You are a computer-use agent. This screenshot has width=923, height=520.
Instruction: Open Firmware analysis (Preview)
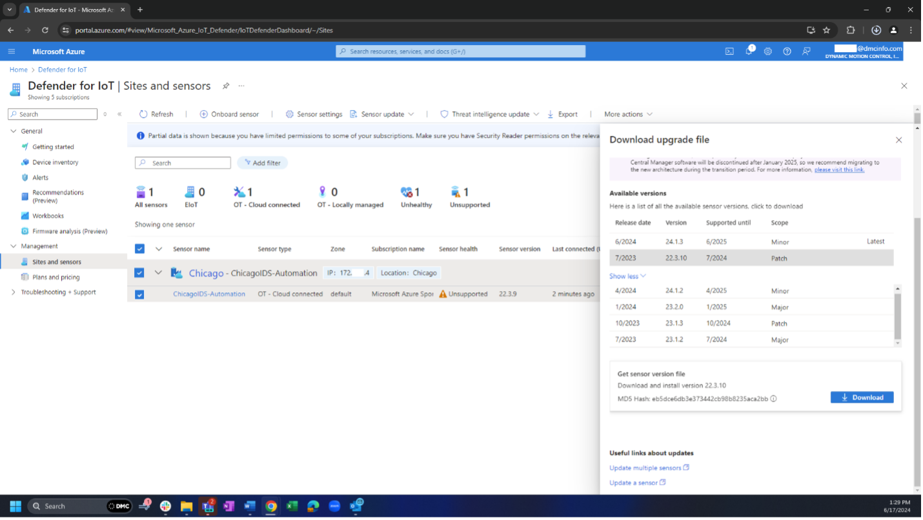coord(70,231)
